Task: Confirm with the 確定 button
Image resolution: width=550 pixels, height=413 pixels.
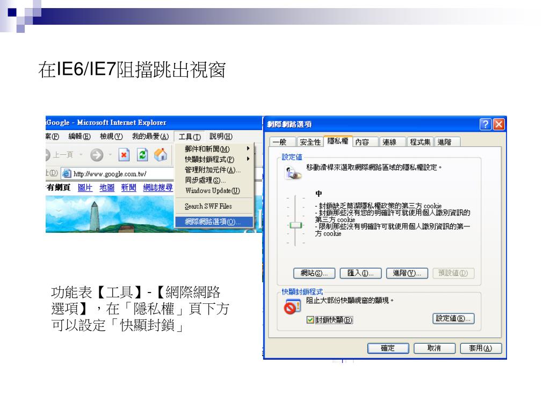Action: point(388,348)
